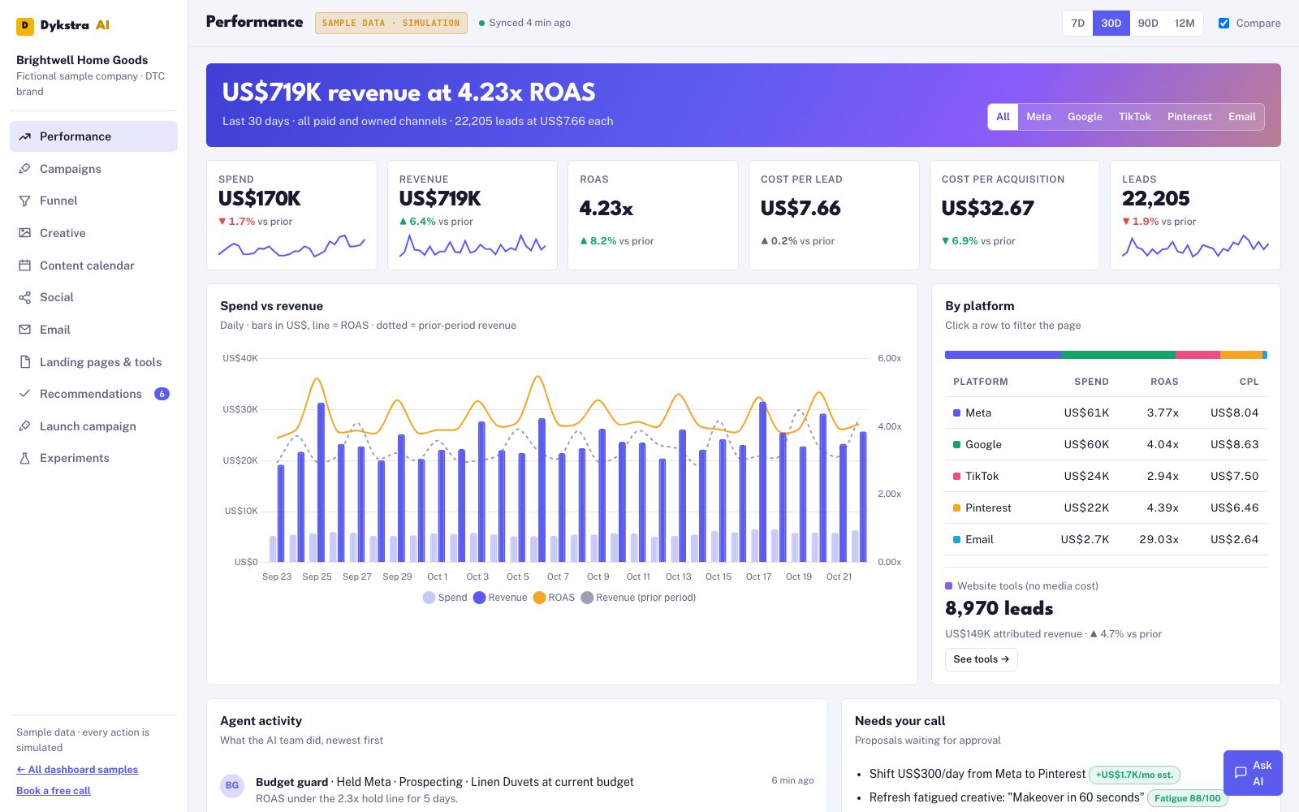Viewport: 1299px width, 812px height.
Task: Click the Spend KPI card sparkline
Action: pyautogui.click(x=291, y=246)
